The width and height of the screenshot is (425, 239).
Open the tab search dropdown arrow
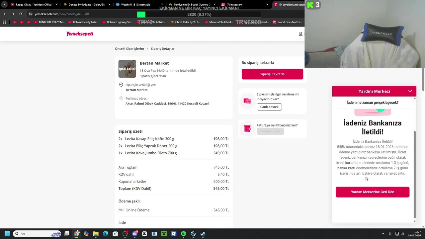[4, 5]
